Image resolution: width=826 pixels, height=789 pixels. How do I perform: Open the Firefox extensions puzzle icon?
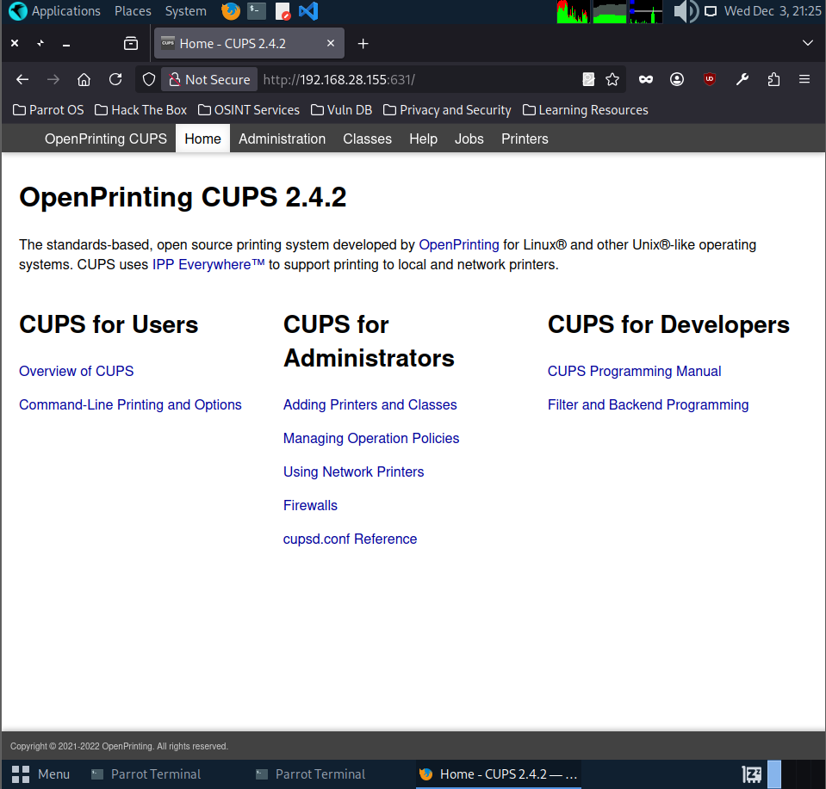(x=773, y=79)
